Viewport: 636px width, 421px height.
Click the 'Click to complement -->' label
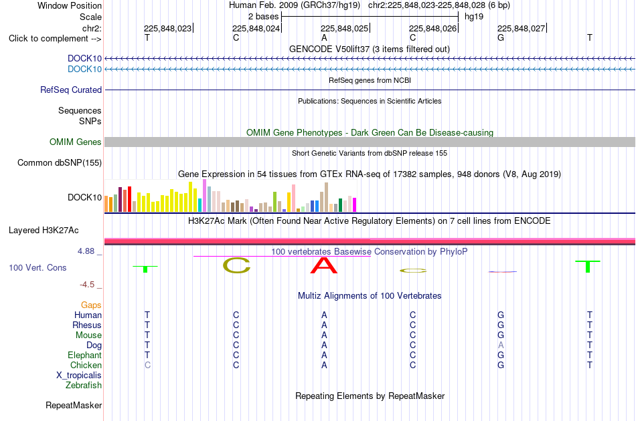55,39
